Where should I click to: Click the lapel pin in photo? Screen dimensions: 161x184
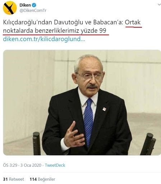[104, 109]
